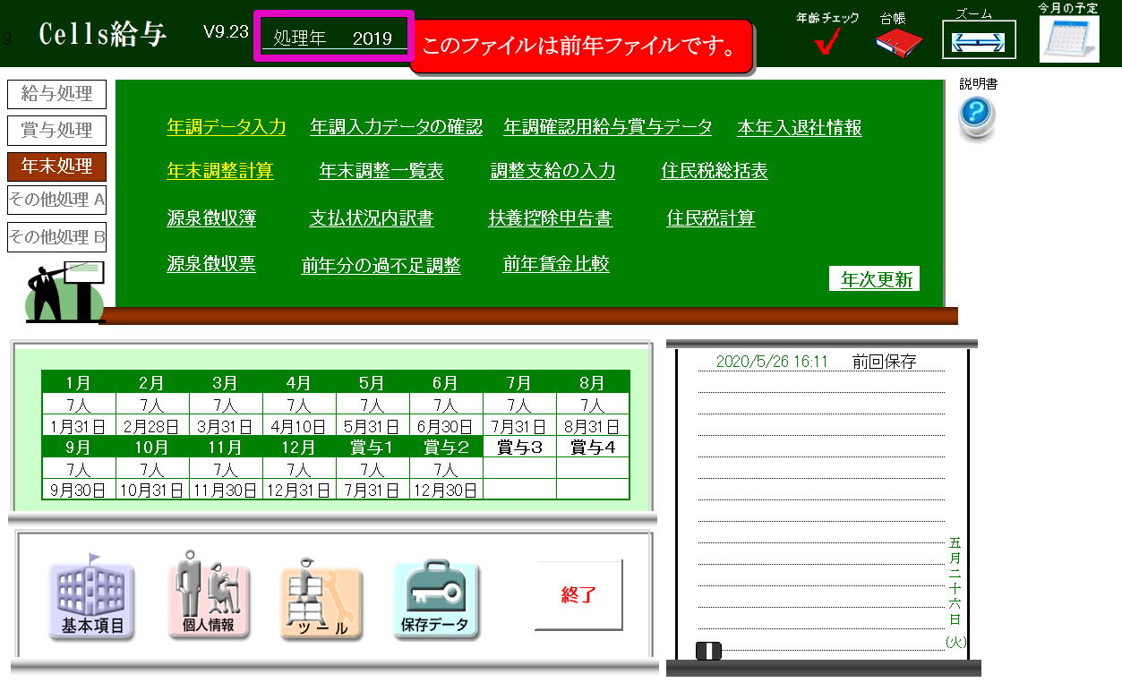Click the 前回保存 label
The height and width of the screenshot is (691, 1122).
click(885, 362)
